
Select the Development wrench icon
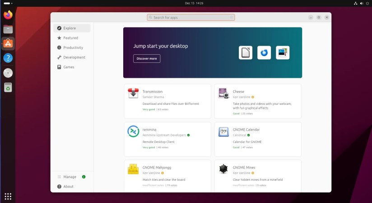tap(59, 57)
